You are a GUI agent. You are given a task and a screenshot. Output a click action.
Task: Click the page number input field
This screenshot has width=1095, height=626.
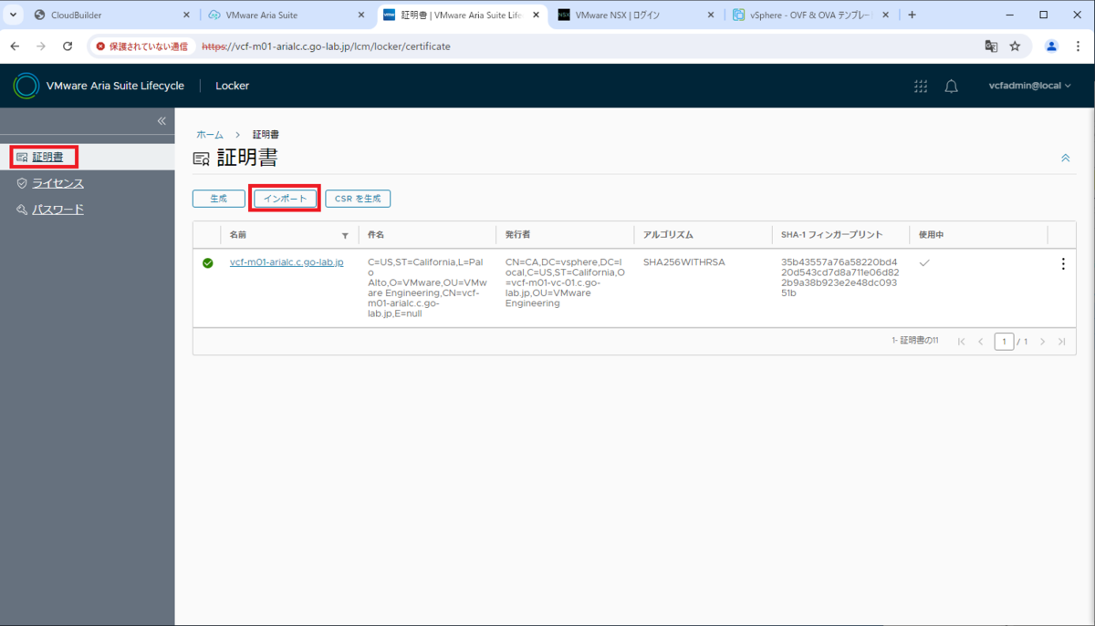(1004, 342)
